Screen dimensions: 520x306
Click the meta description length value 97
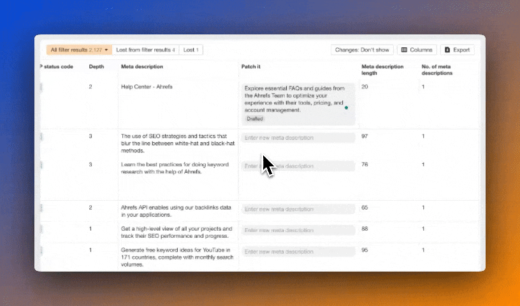365,136
